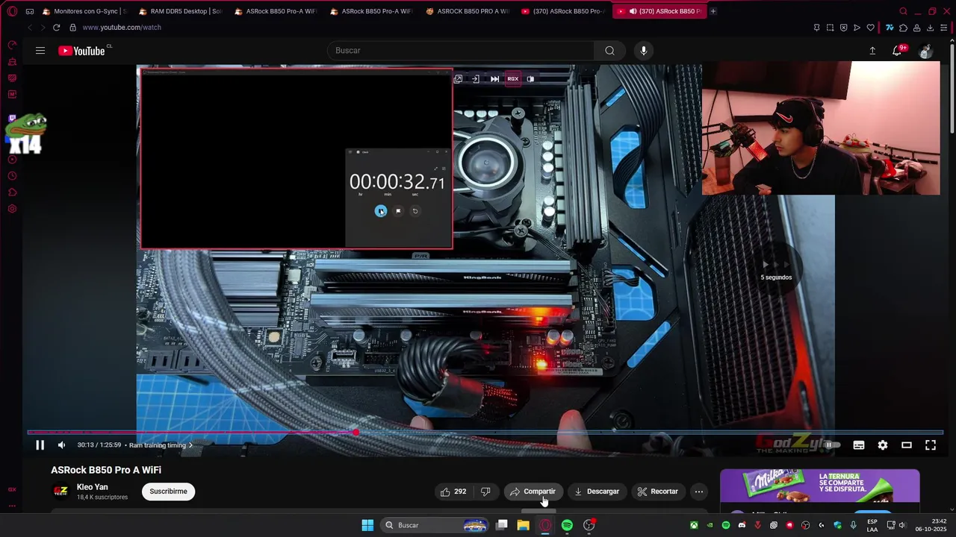Open the account avatar menu

tap(926, 51)
